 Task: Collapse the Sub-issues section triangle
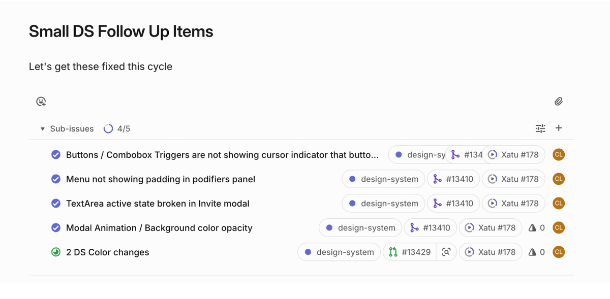coord(43,129)
